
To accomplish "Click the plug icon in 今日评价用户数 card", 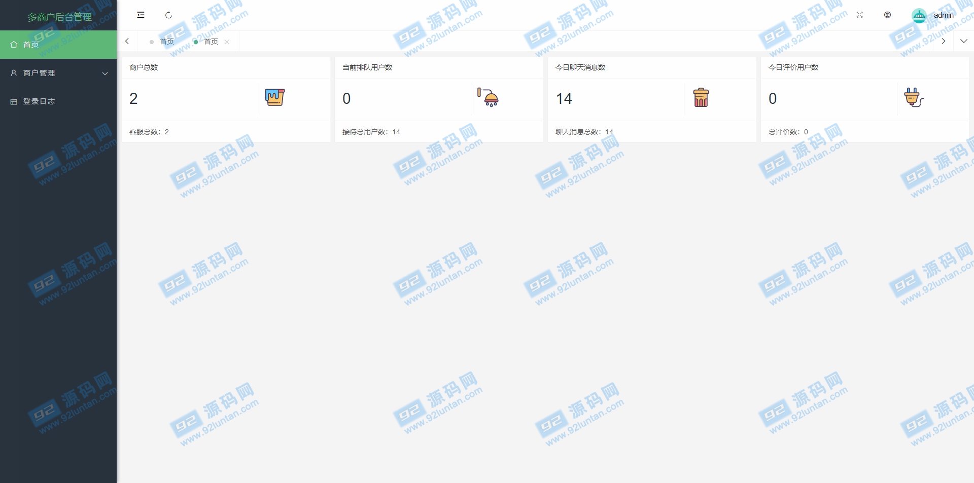I will (914, 97).
